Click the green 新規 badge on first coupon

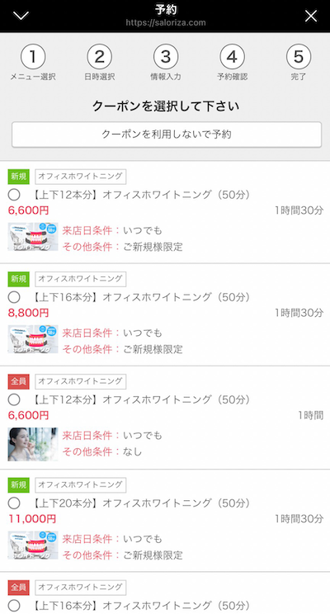(x=18, y=177)
